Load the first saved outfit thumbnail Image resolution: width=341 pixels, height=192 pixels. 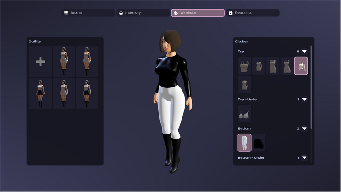pyautogui.click(x=64, y=61)
